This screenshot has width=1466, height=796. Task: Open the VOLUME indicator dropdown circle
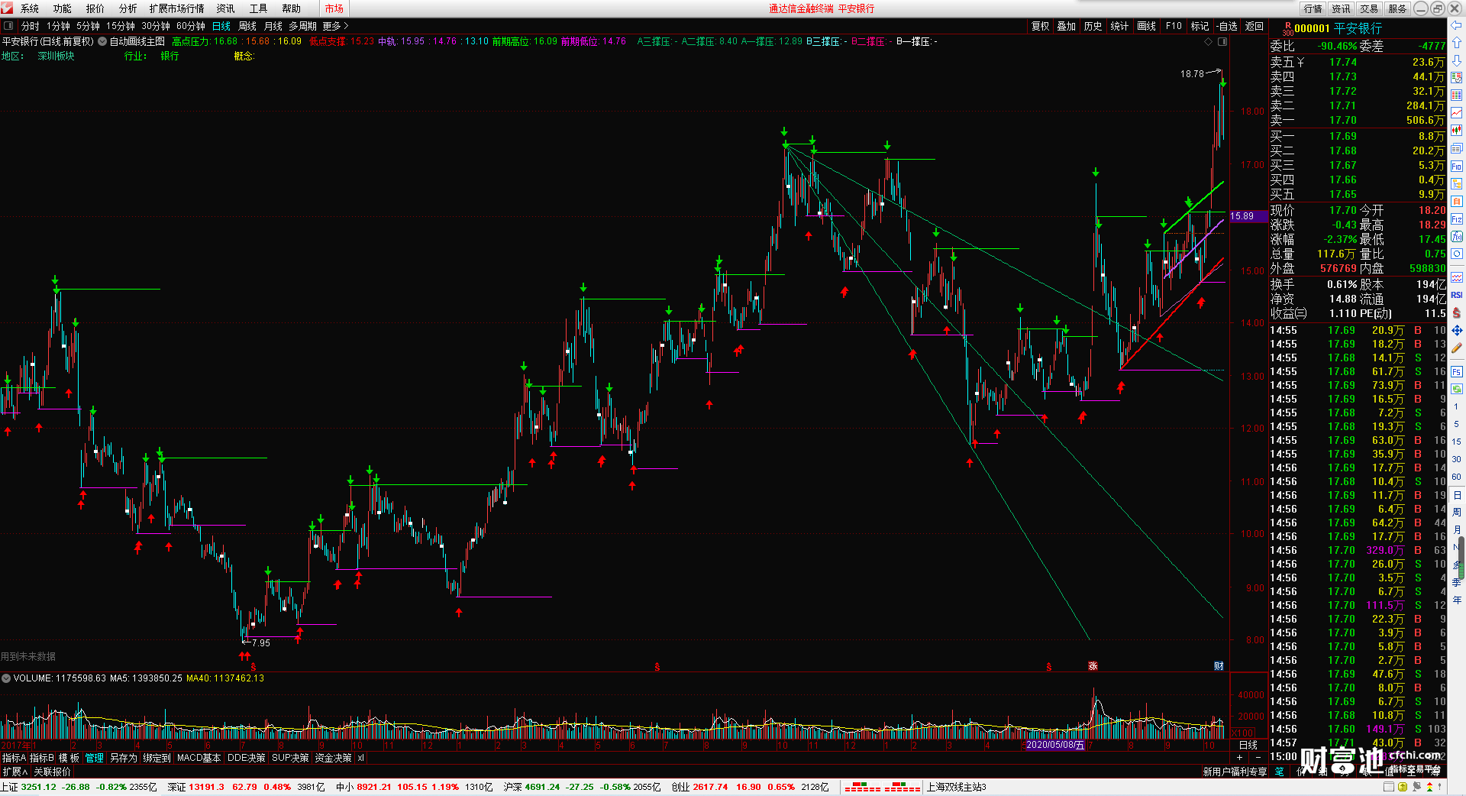6,678
